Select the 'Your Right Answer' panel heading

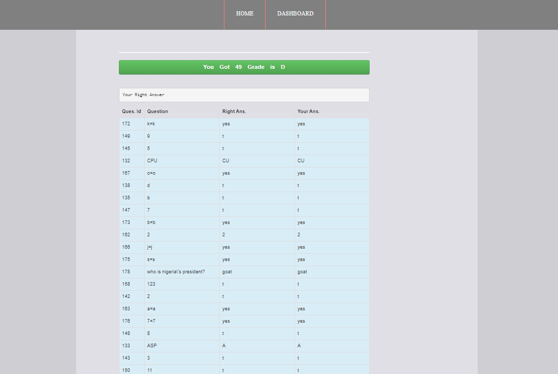(x=244, y=95)
